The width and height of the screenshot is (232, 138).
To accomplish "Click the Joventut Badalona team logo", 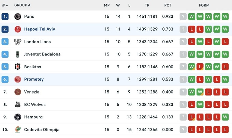I will pyautogui.click(x=18, y=54).
